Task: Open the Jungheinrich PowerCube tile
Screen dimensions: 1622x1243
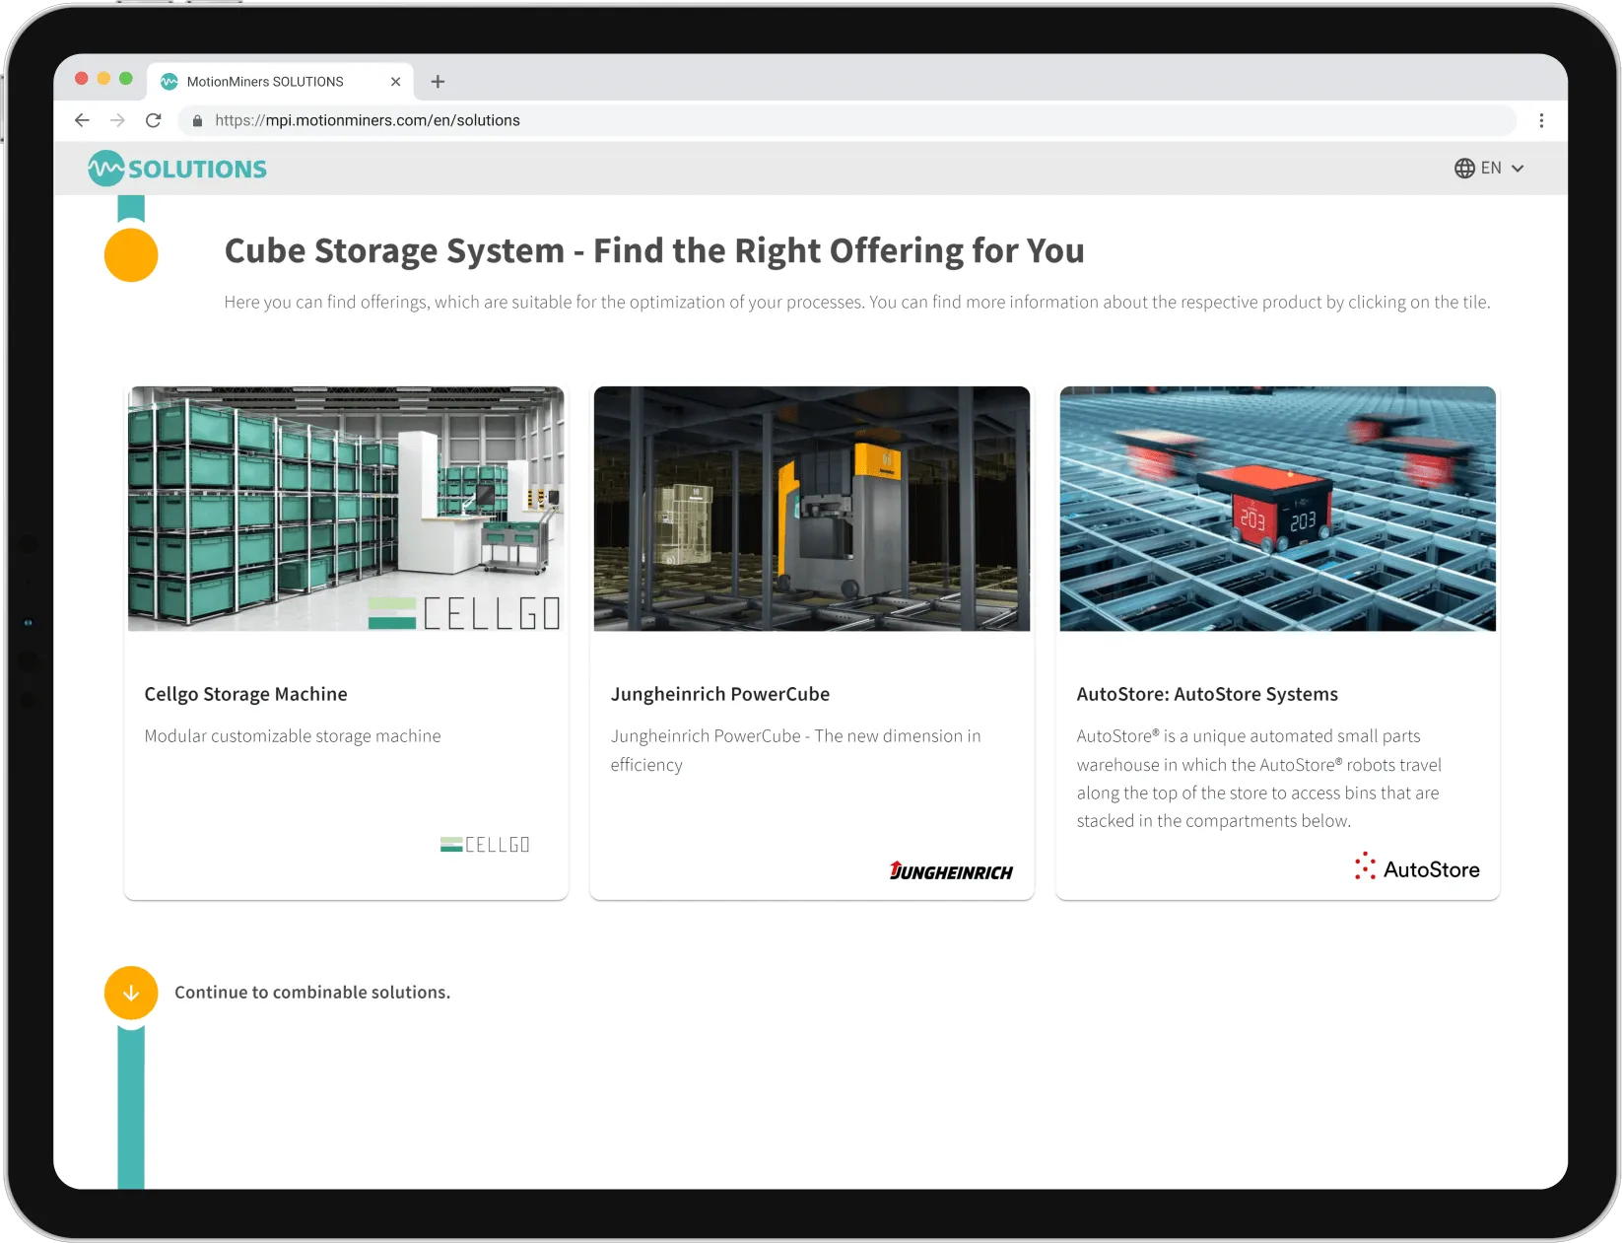Action: [x=811, y=641]
